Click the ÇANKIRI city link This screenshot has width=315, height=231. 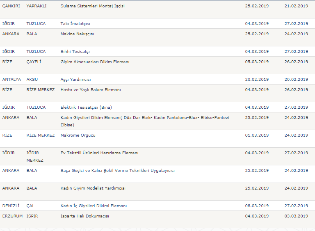[11, 6]
